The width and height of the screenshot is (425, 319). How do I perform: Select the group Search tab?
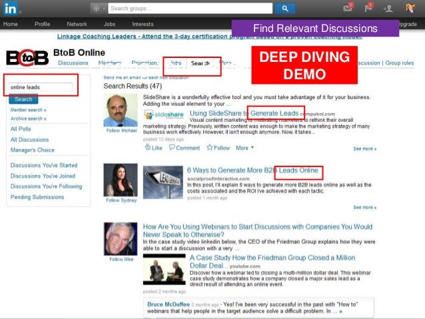coord(200,63)
